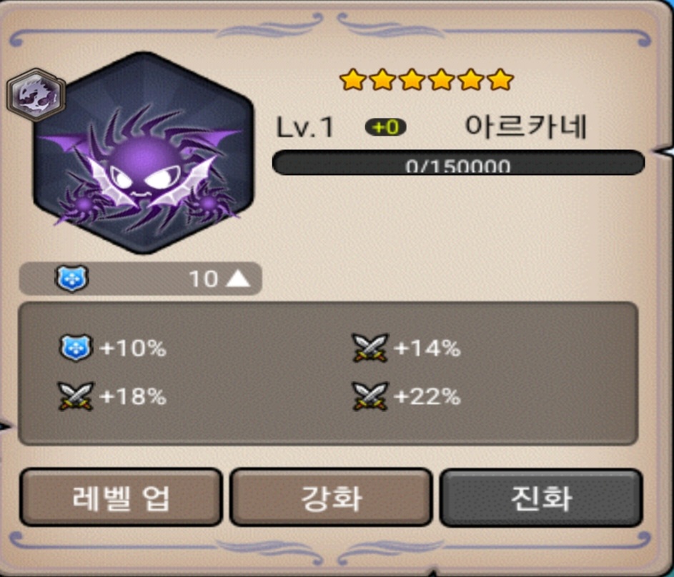The height and width of the screenshot is (577, 674).
Task: Tap the 레벨 업 button
Action: point(121,498)
